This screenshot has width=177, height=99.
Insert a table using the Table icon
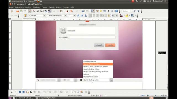coord(87,11)
